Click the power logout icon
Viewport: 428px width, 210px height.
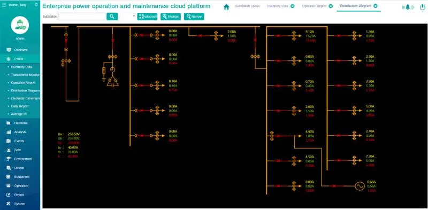tap(422, 7)
